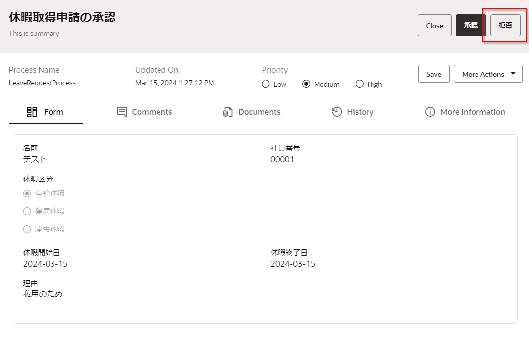Click the Form tab grid icon
Viewport: 529px width, 338px height.
tap(32, 112)
